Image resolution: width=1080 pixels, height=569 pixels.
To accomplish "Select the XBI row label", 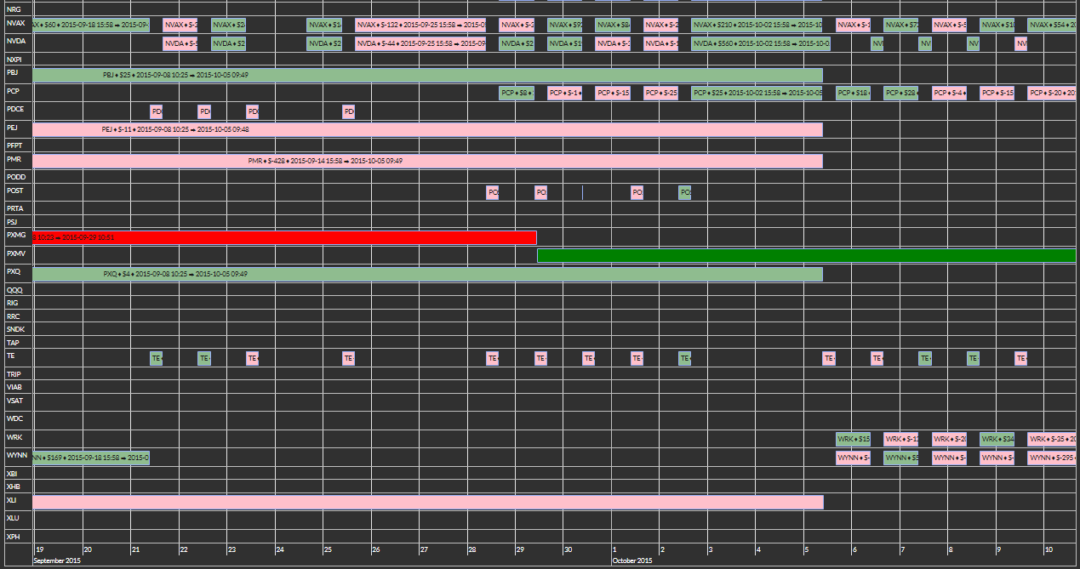I will [x=12, y=474].
